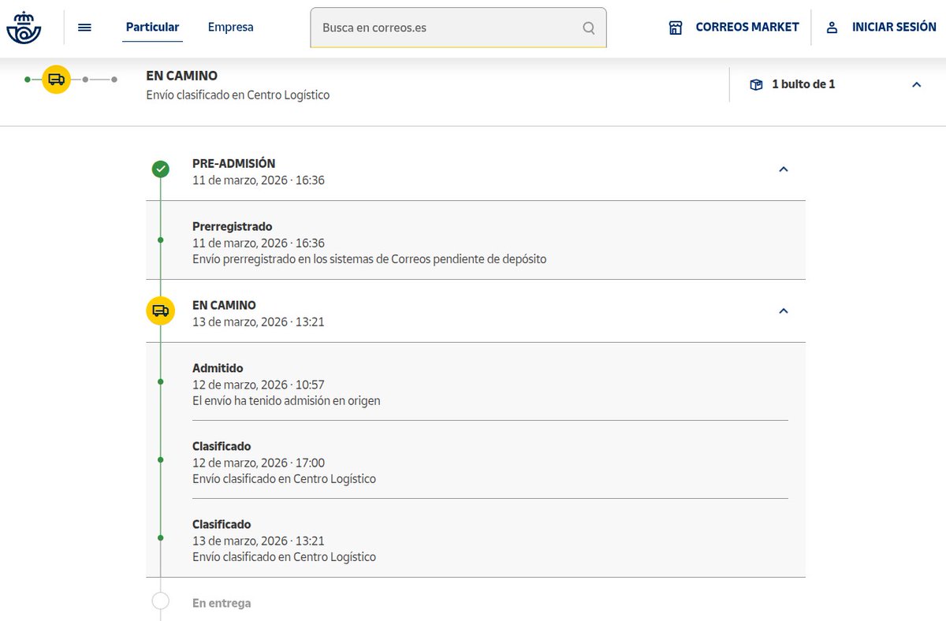
Task: Click the yellow truck status icon in header
Action: click(x=56, y=80)
